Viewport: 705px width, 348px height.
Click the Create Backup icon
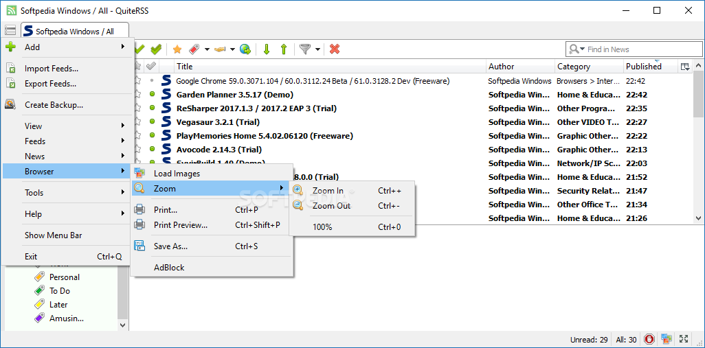[x=11, y=104]
